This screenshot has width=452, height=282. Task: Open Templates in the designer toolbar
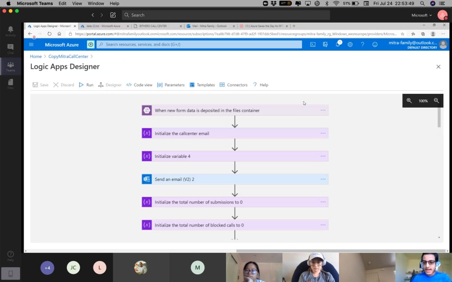(x=202, y=85)
